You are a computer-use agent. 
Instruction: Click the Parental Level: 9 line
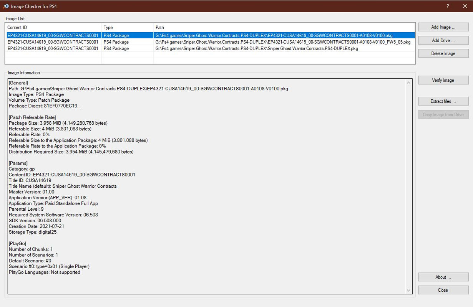click(x=26, y=209)
